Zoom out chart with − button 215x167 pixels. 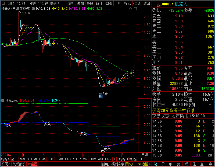(x=148, y=159)
